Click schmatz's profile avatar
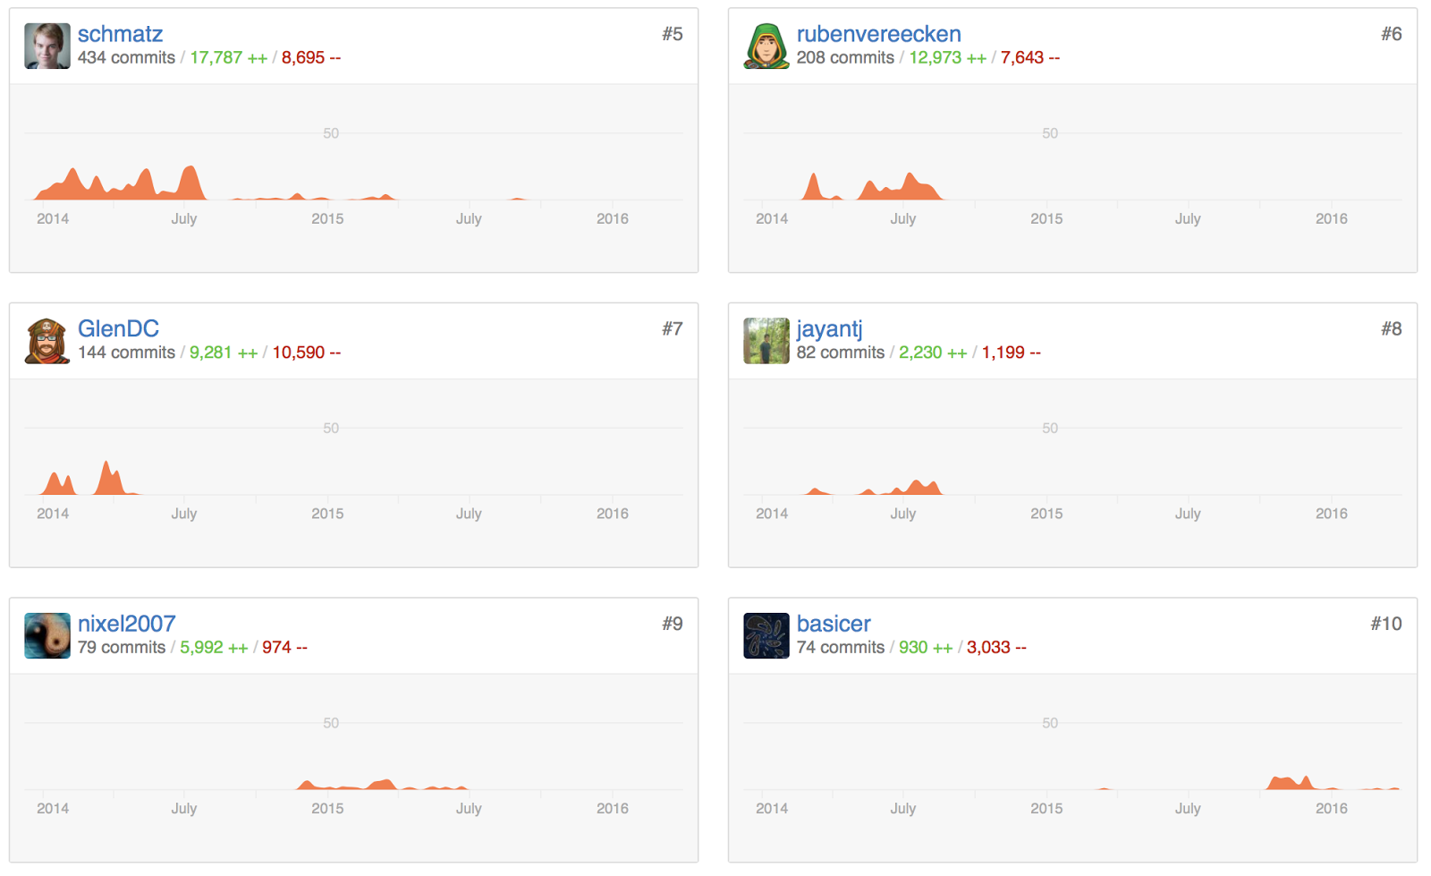 pos(47,47)
